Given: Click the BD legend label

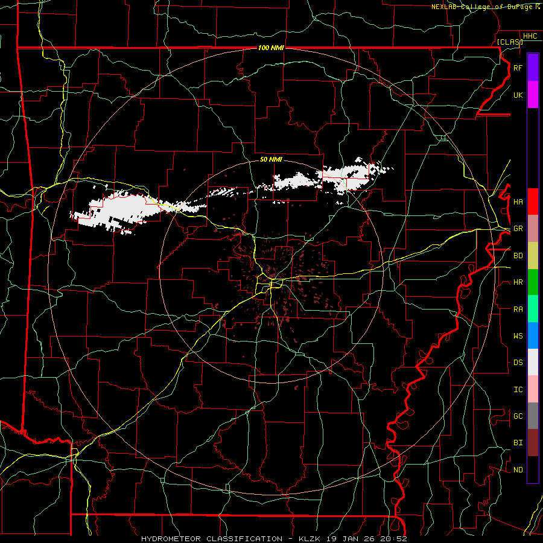Looking at the screenshot, I should pos(518,256).
